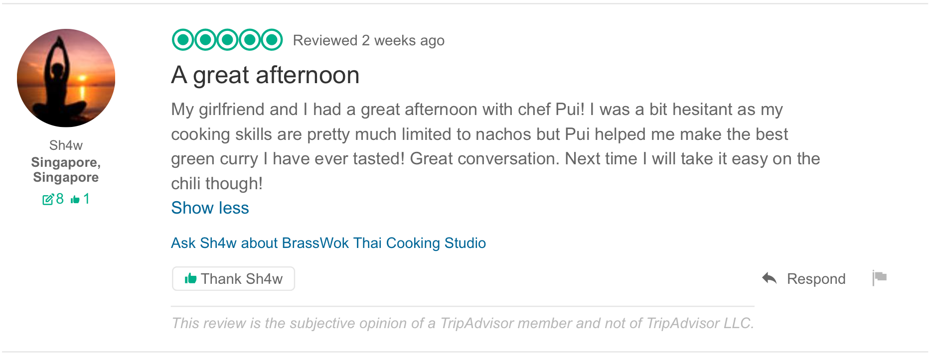
Task: Open the Sh4w profile picture
Action: point(66,78)
